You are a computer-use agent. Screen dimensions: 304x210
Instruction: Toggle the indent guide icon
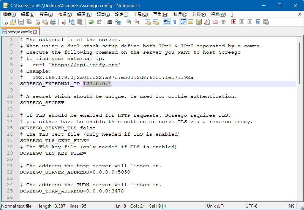[183, 22]
